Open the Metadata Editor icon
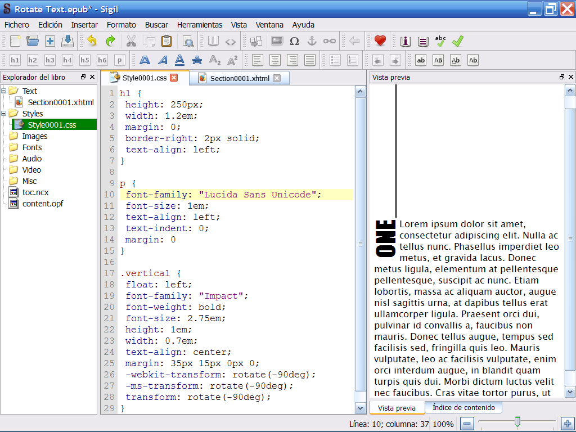Image resolution: width=576 pixels, height=432 pixels. (406, 41)
